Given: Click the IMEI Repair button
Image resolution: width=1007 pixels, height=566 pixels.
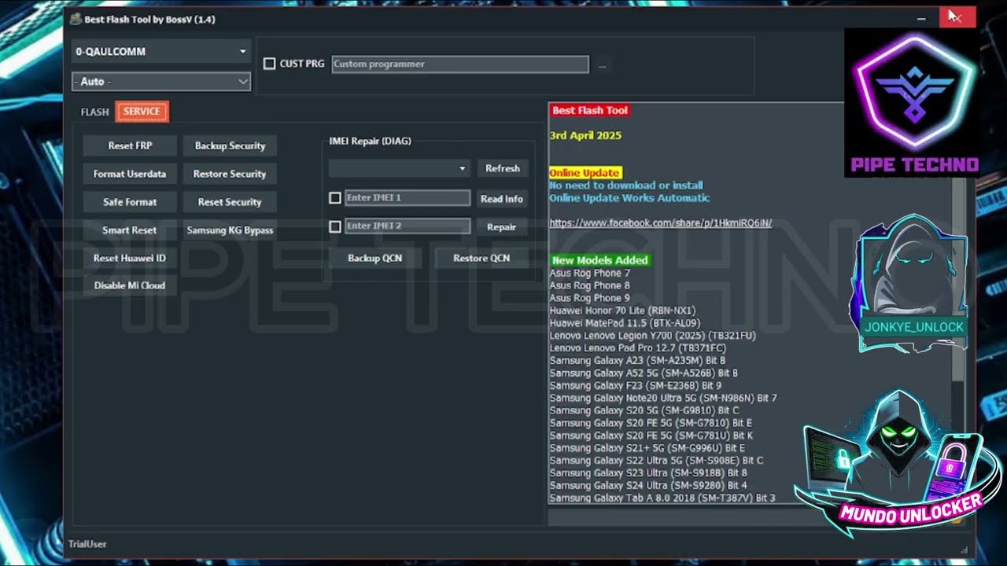Looking at the screenshot, I should click(502, 227).
